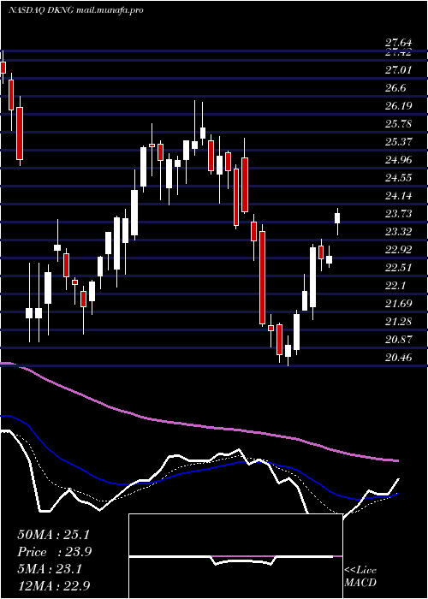The width and height of the screenshot is (428, 599).
Task: Select the 25.78 price axis label
Action: [400, 124]
